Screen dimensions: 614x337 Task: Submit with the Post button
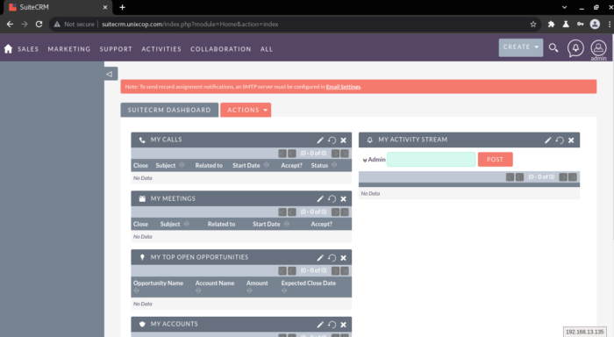tap(495, 160)
